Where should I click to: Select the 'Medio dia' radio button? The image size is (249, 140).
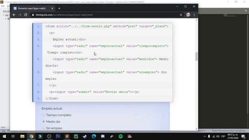43,121
